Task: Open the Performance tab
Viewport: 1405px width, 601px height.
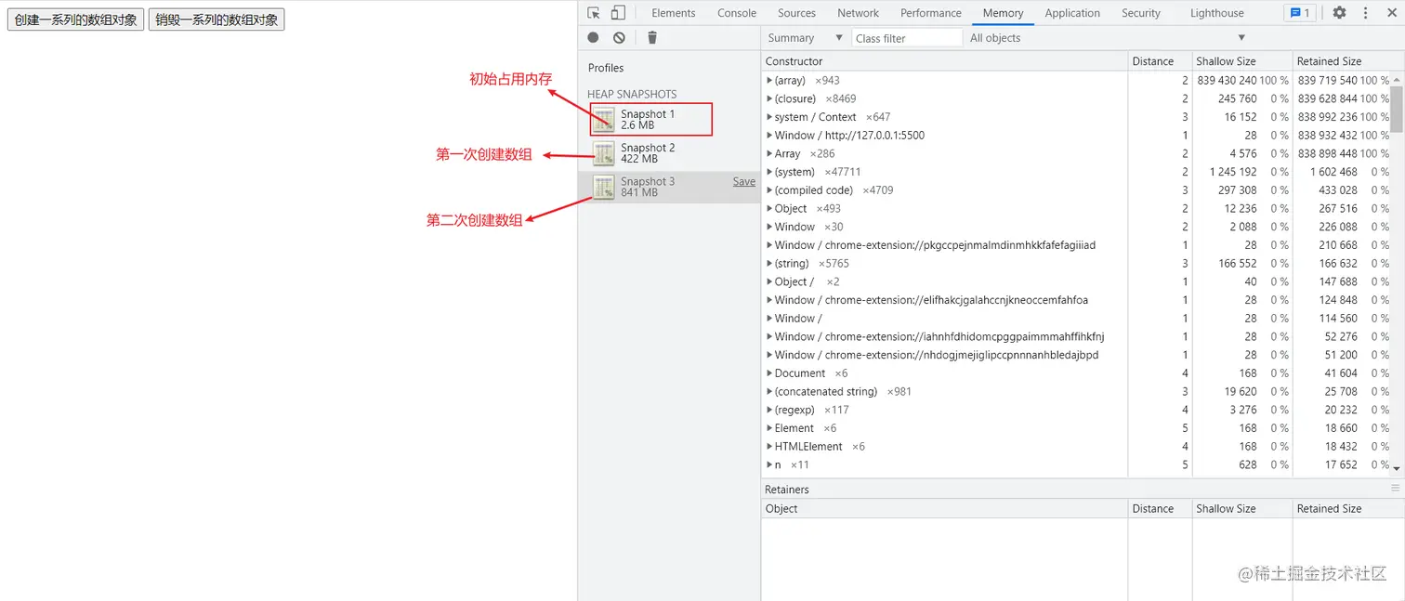Action: [930, 13]
